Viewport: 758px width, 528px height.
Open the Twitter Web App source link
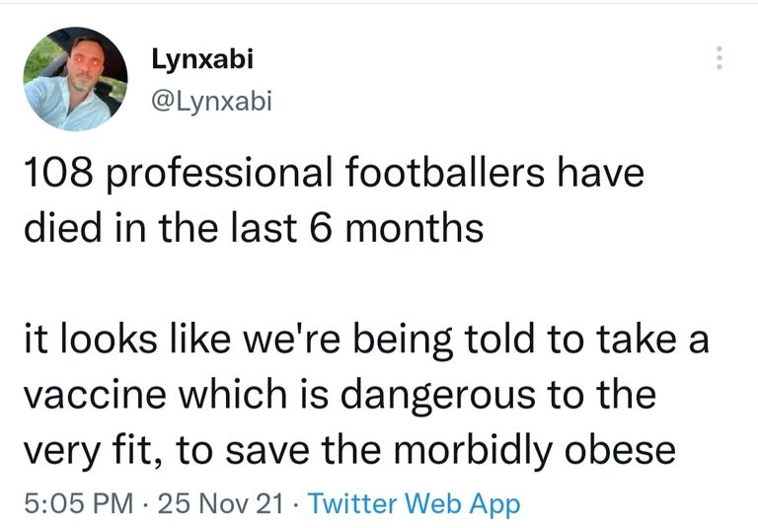pos(414,504)
